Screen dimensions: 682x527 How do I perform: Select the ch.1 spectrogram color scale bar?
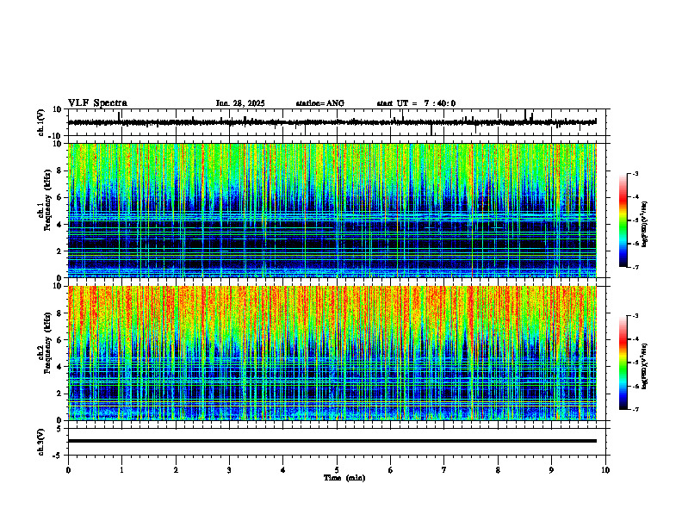tap(623, 220)
